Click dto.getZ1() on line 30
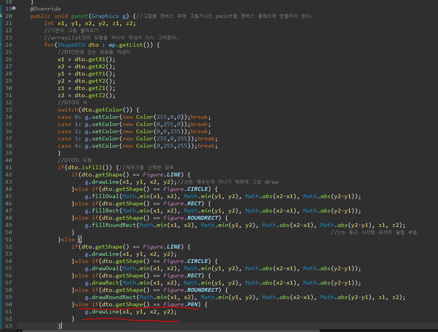 94,88
